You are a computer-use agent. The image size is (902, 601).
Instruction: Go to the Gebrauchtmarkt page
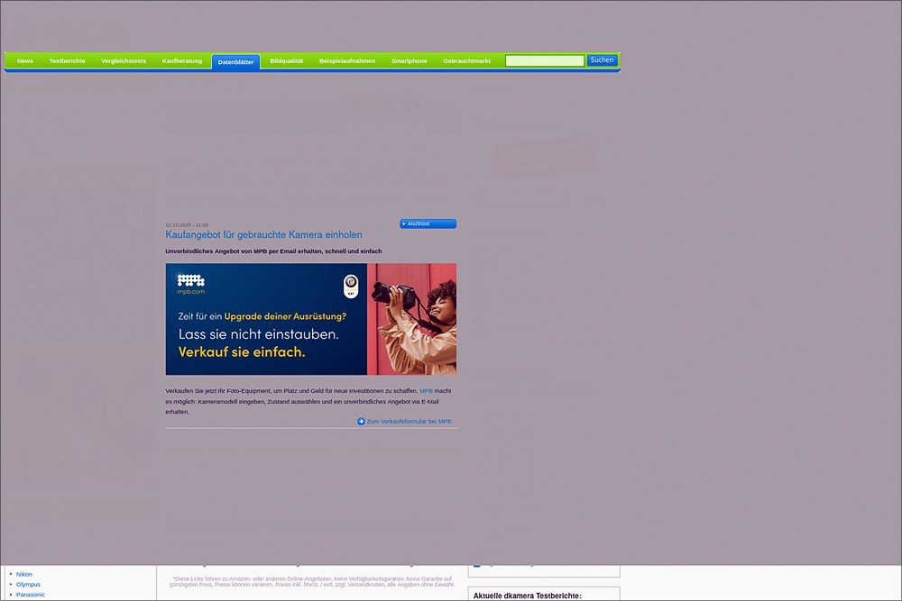click(467, 61)
